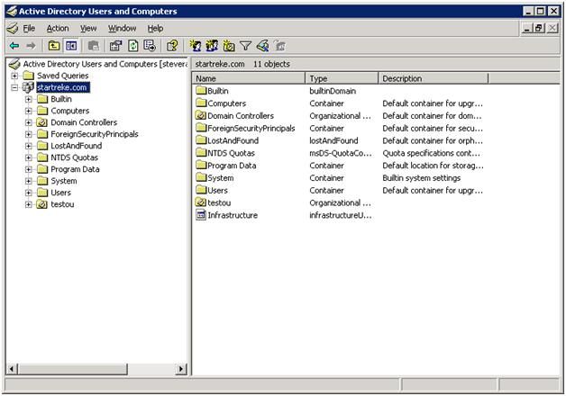Click the Find objects toolbar icon
The width and height of the screenshot is (566, 396).
click(x=263, y=46)
